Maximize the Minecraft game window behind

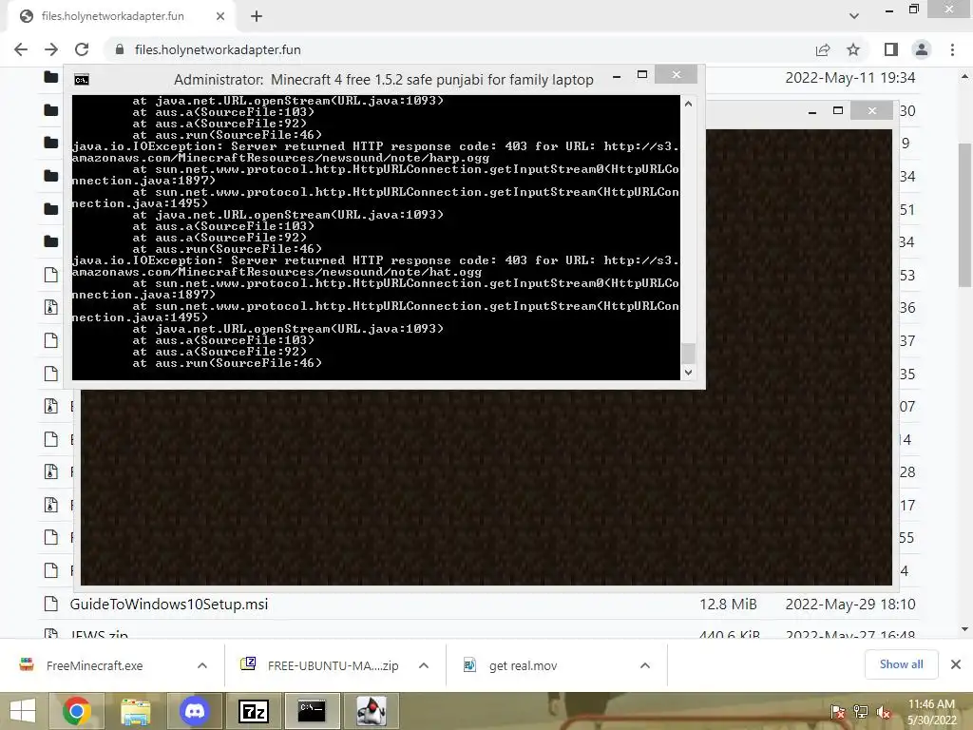[x=838, y=110]
